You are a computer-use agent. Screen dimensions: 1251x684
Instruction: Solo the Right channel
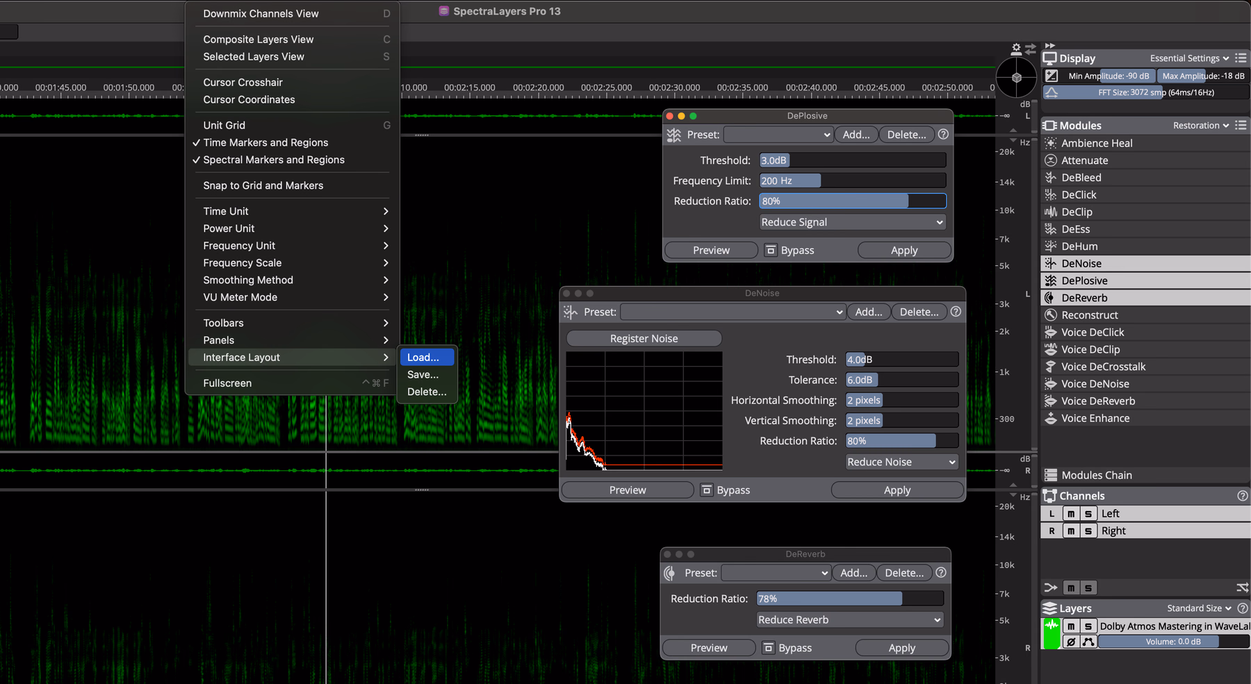click(x=1088, y=531)
